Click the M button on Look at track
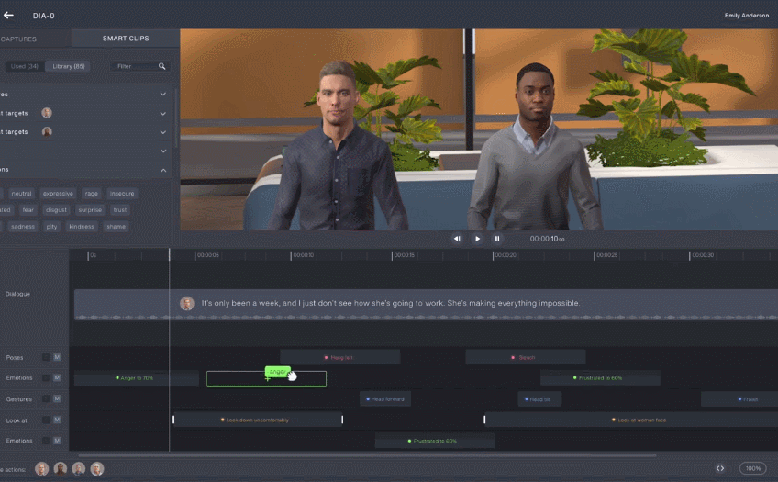Screen dimensions: 778x482 57,420
